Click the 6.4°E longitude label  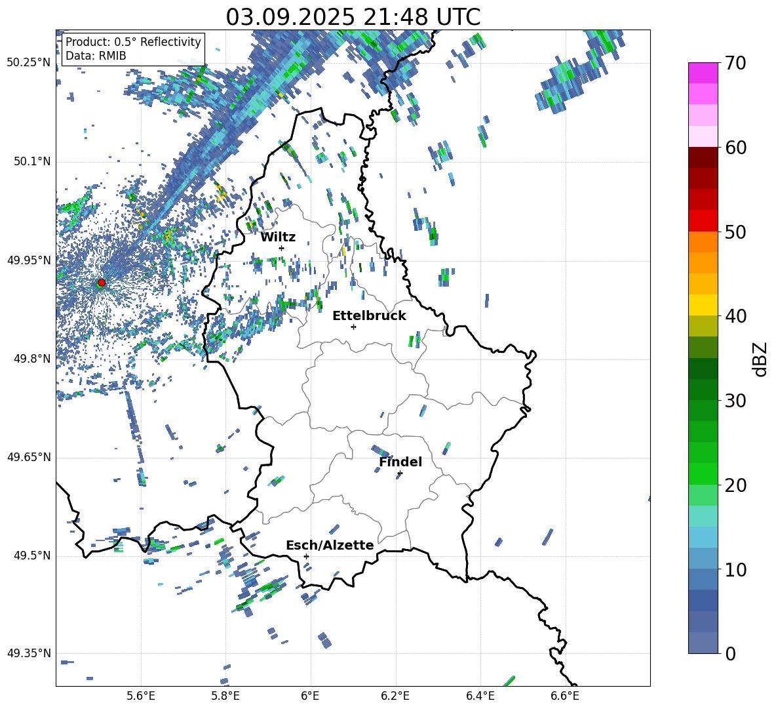point(480,696)
